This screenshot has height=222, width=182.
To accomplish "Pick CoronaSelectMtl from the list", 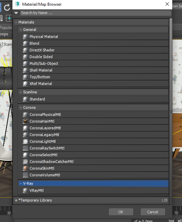I will [x=95, y=155].
